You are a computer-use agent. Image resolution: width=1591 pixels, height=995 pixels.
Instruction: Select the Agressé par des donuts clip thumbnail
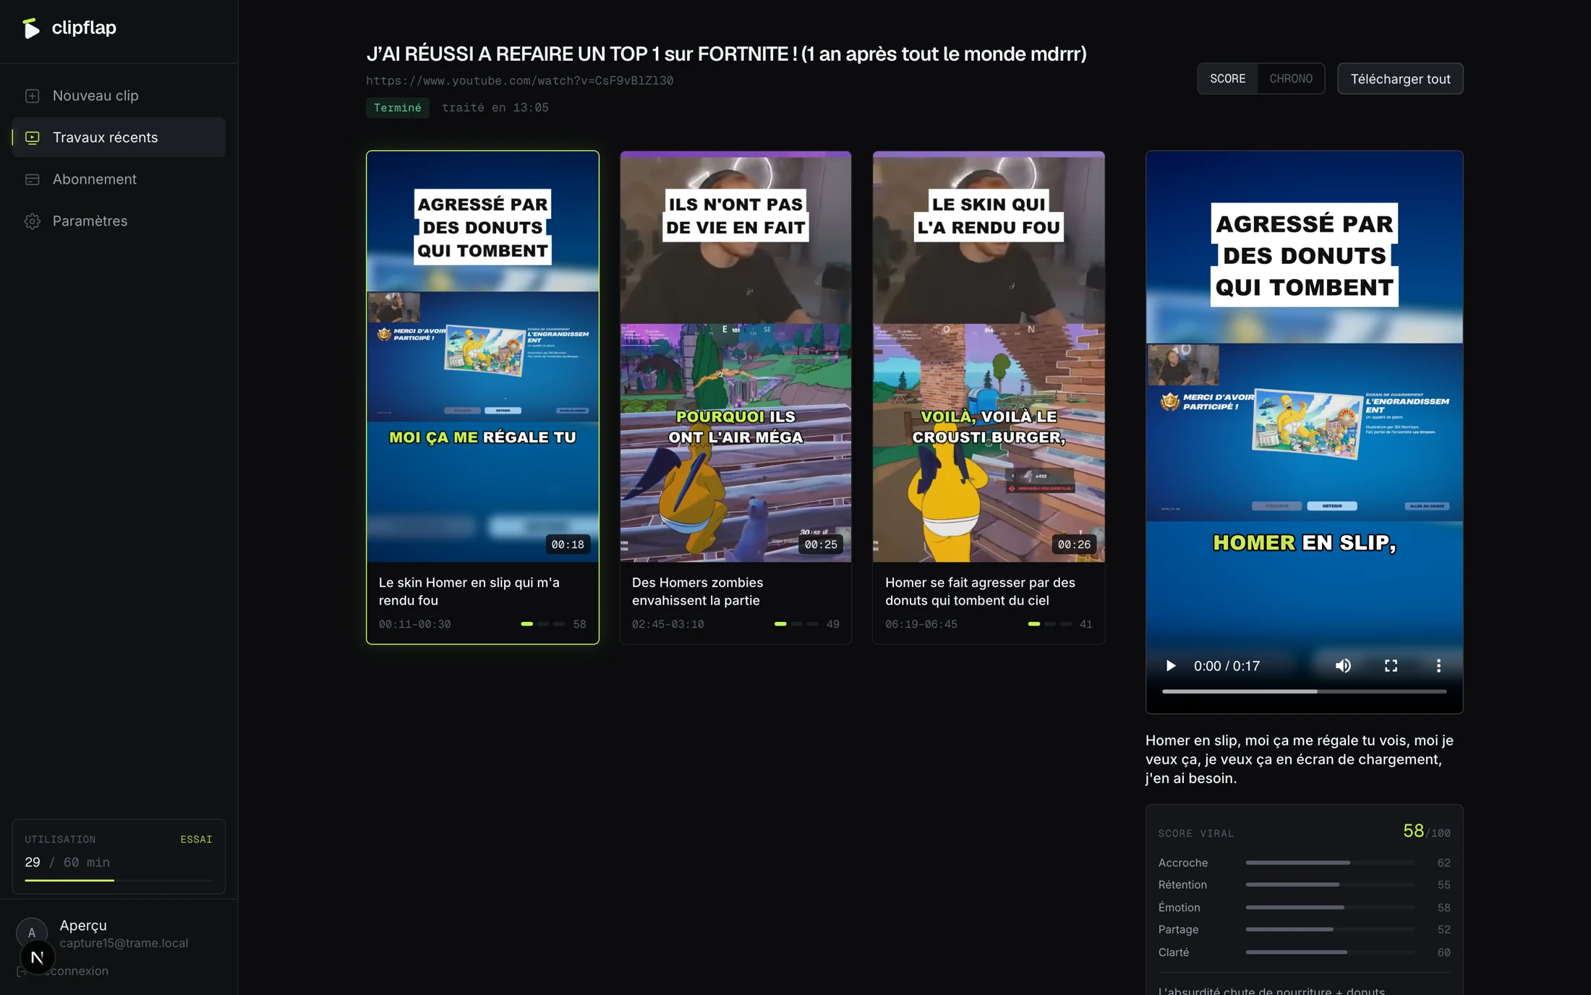tap(482, 356)
